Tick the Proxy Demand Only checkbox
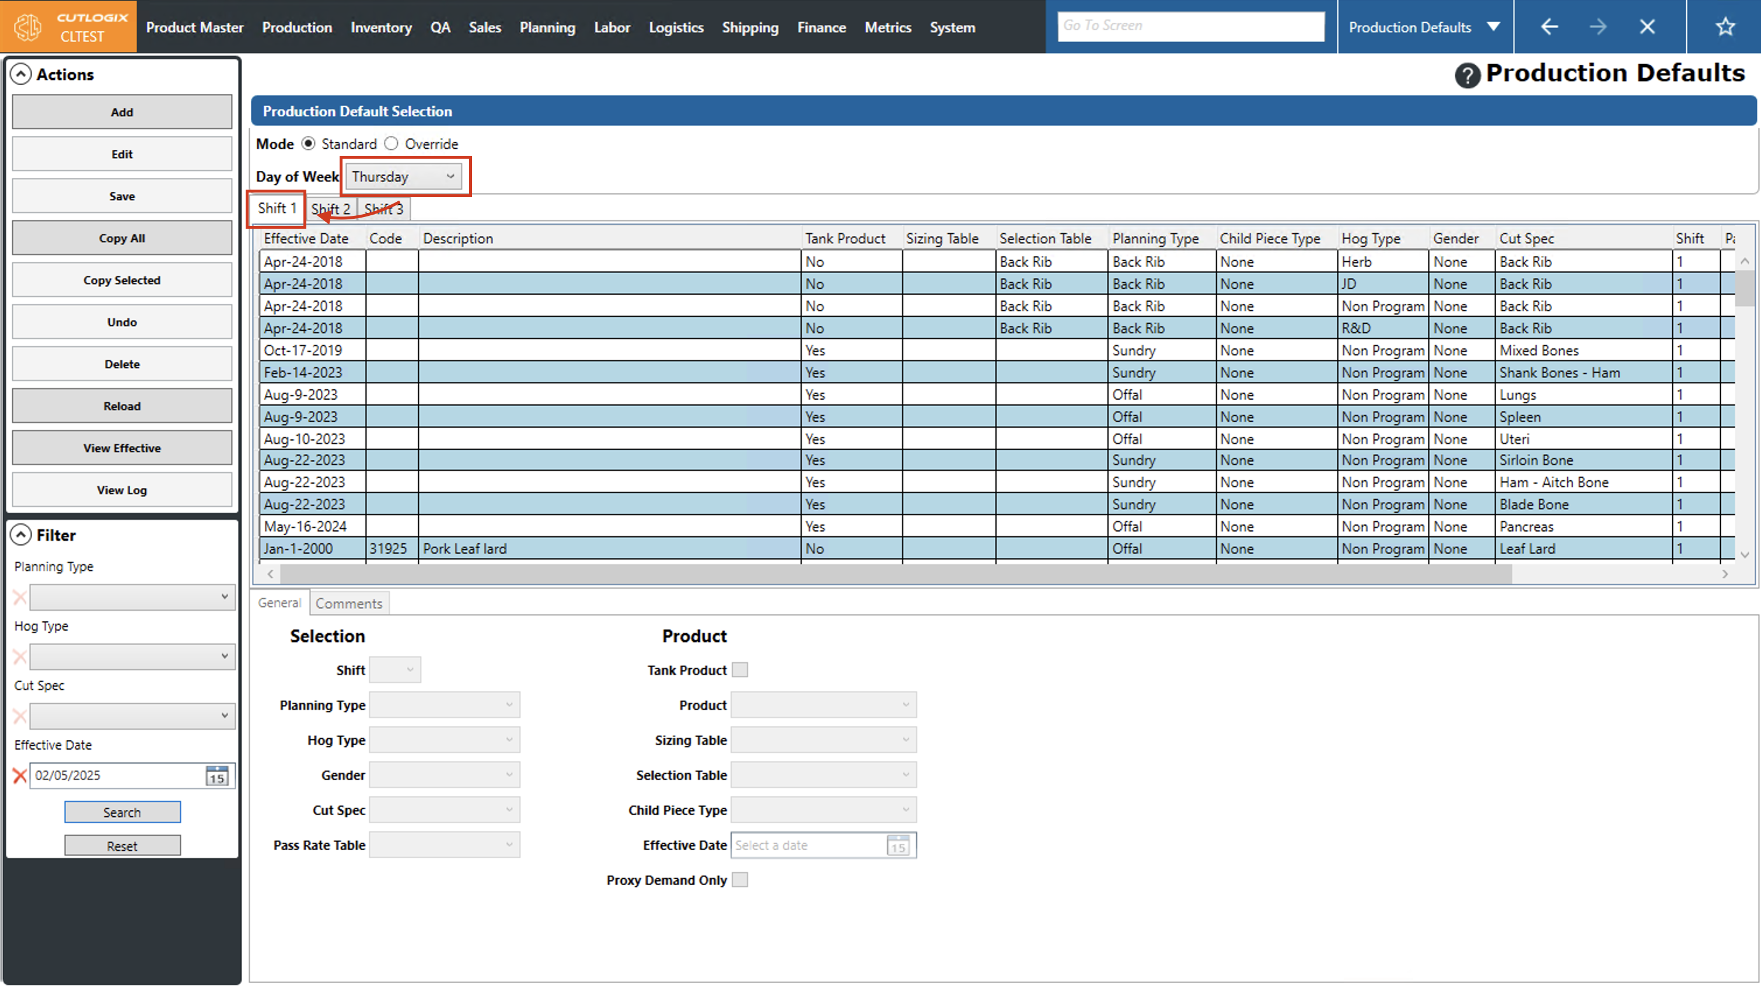The image size is (1761, 986). [x=740, y=880]
